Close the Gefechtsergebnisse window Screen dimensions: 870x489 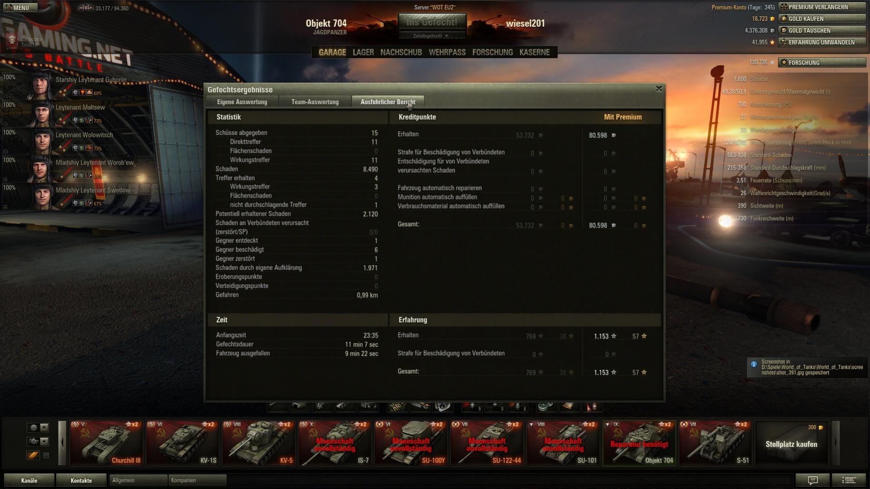[659, 89]
